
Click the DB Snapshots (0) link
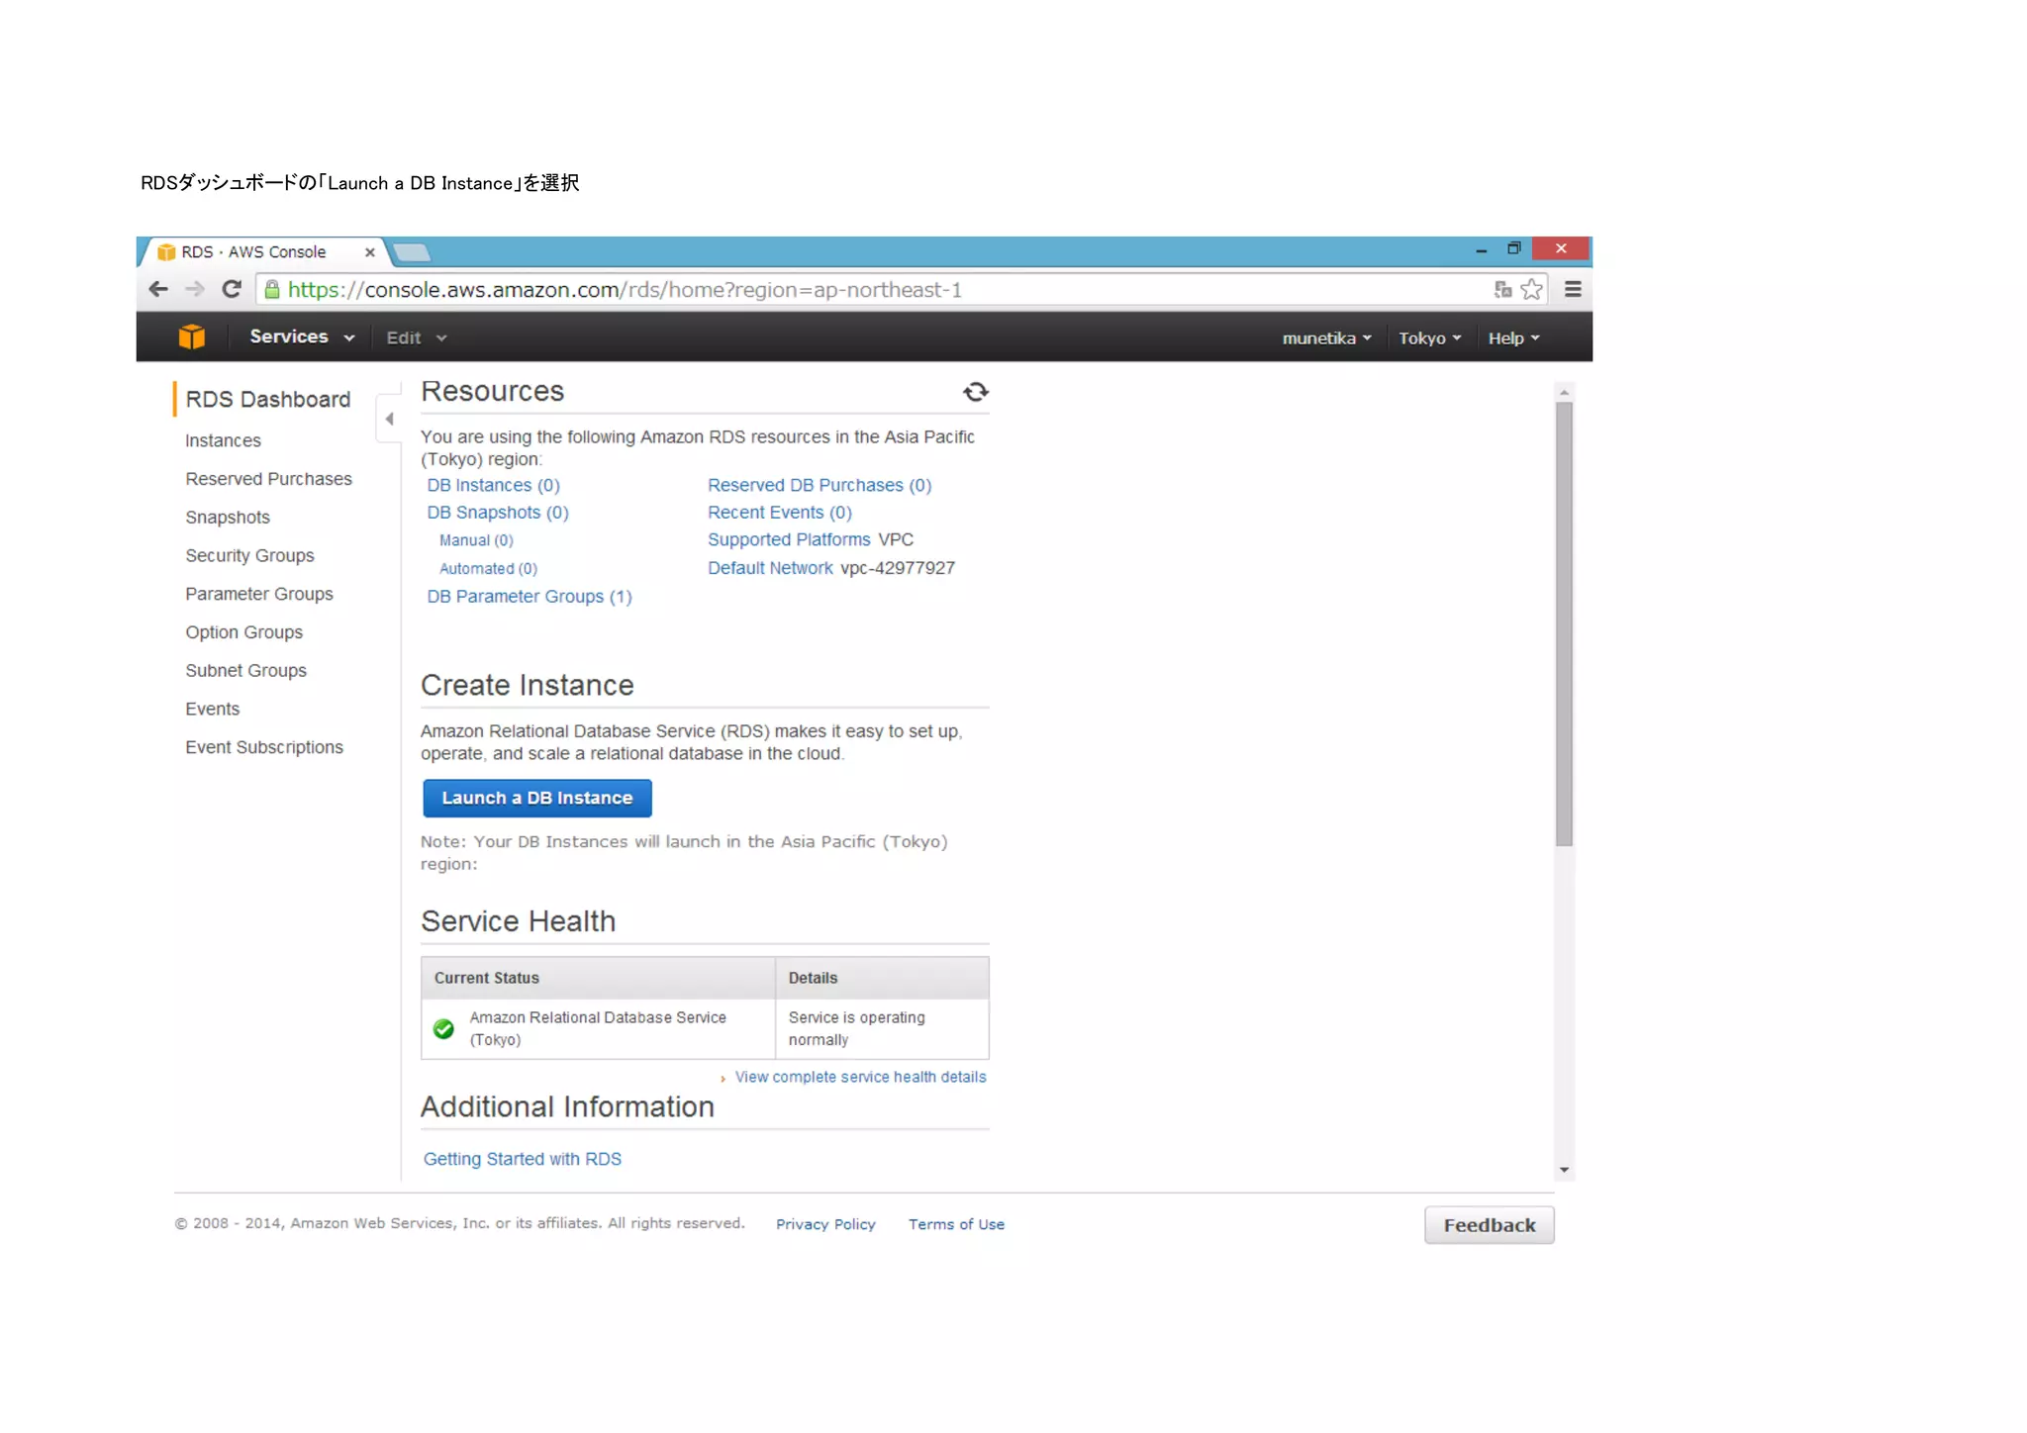click(498, 513)
